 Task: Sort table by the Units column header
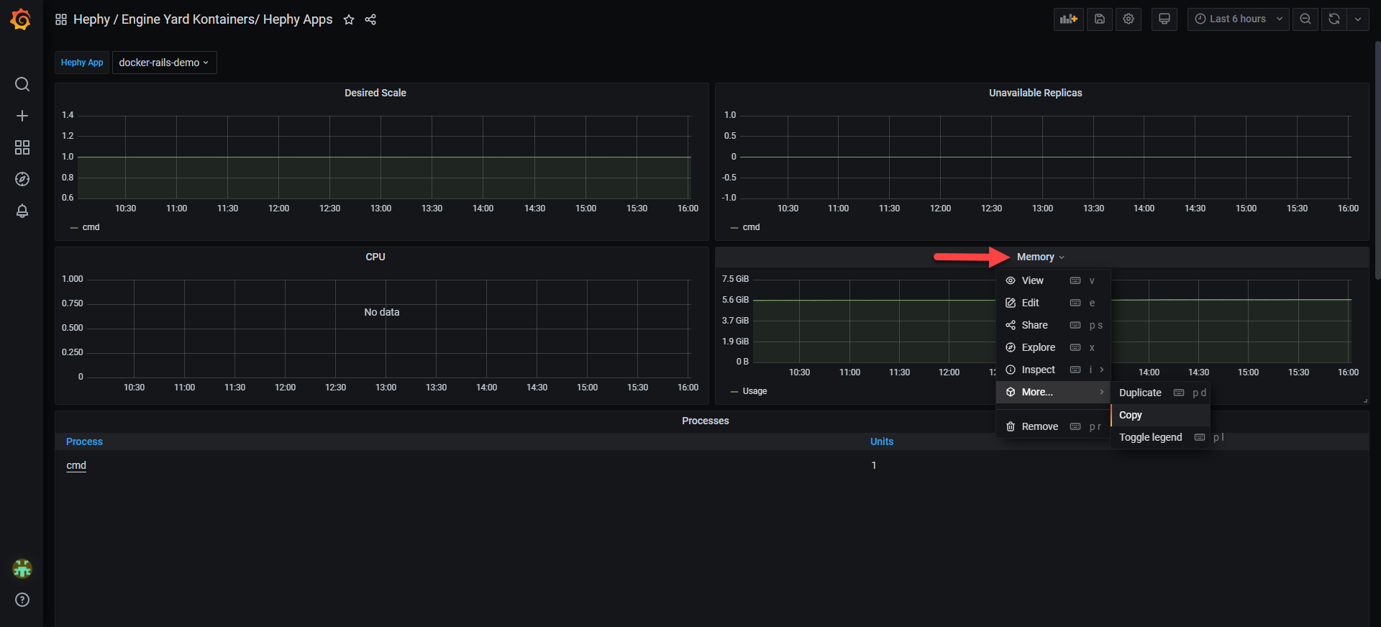point(881,441)
